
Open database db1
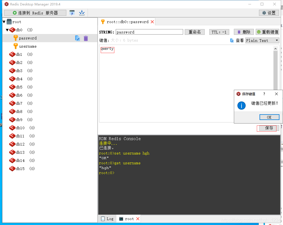[19, 54]
